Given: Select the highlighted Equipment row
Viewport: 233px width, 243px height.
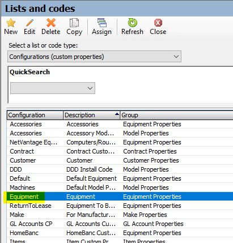Looking at the screenshot, I should (x=120, y=197).
